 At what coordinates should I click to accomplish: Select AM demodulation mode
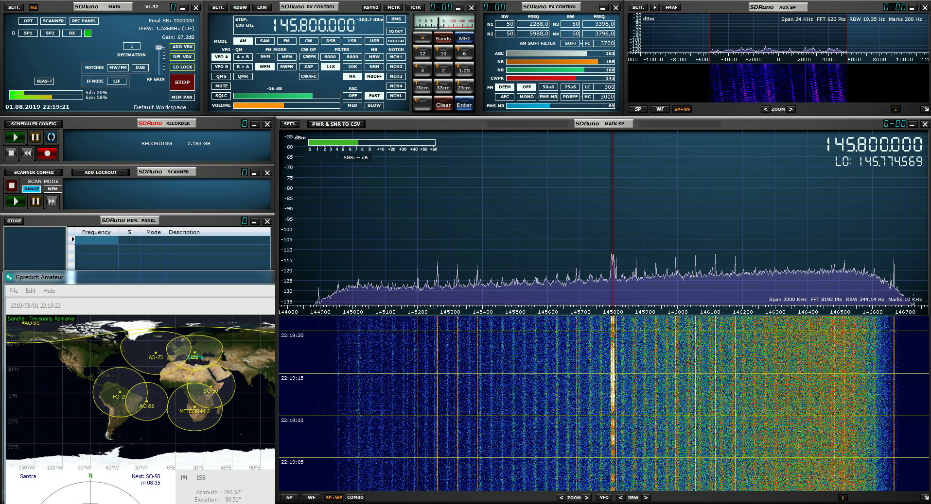(243, 41)
